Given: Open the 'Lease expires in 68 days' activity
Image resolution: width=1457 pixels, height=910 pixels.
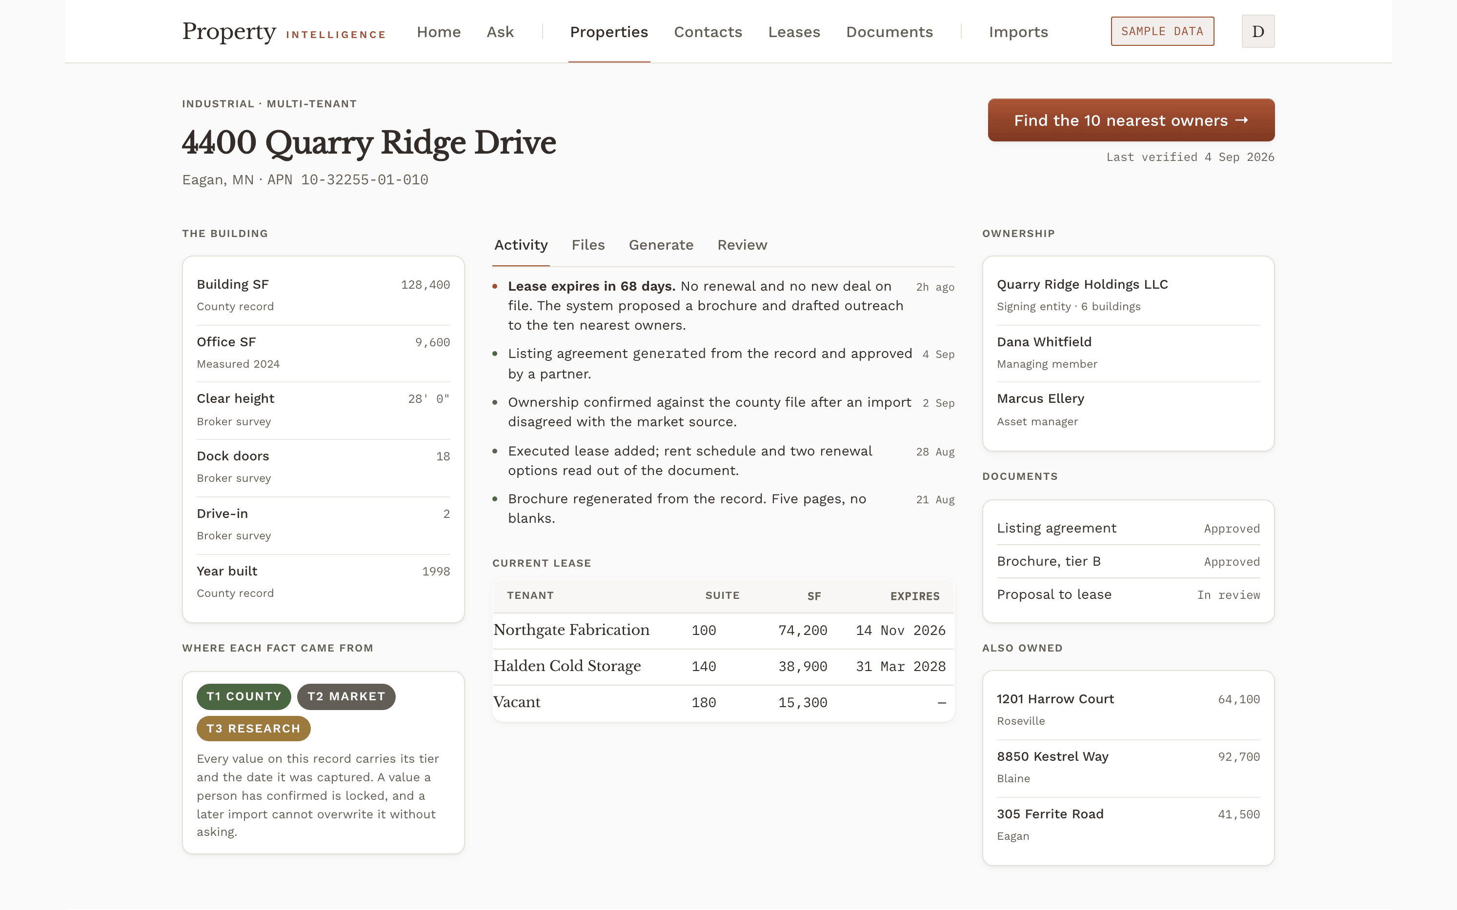Looking at the screenshot, I should click(x=723, y=305).
